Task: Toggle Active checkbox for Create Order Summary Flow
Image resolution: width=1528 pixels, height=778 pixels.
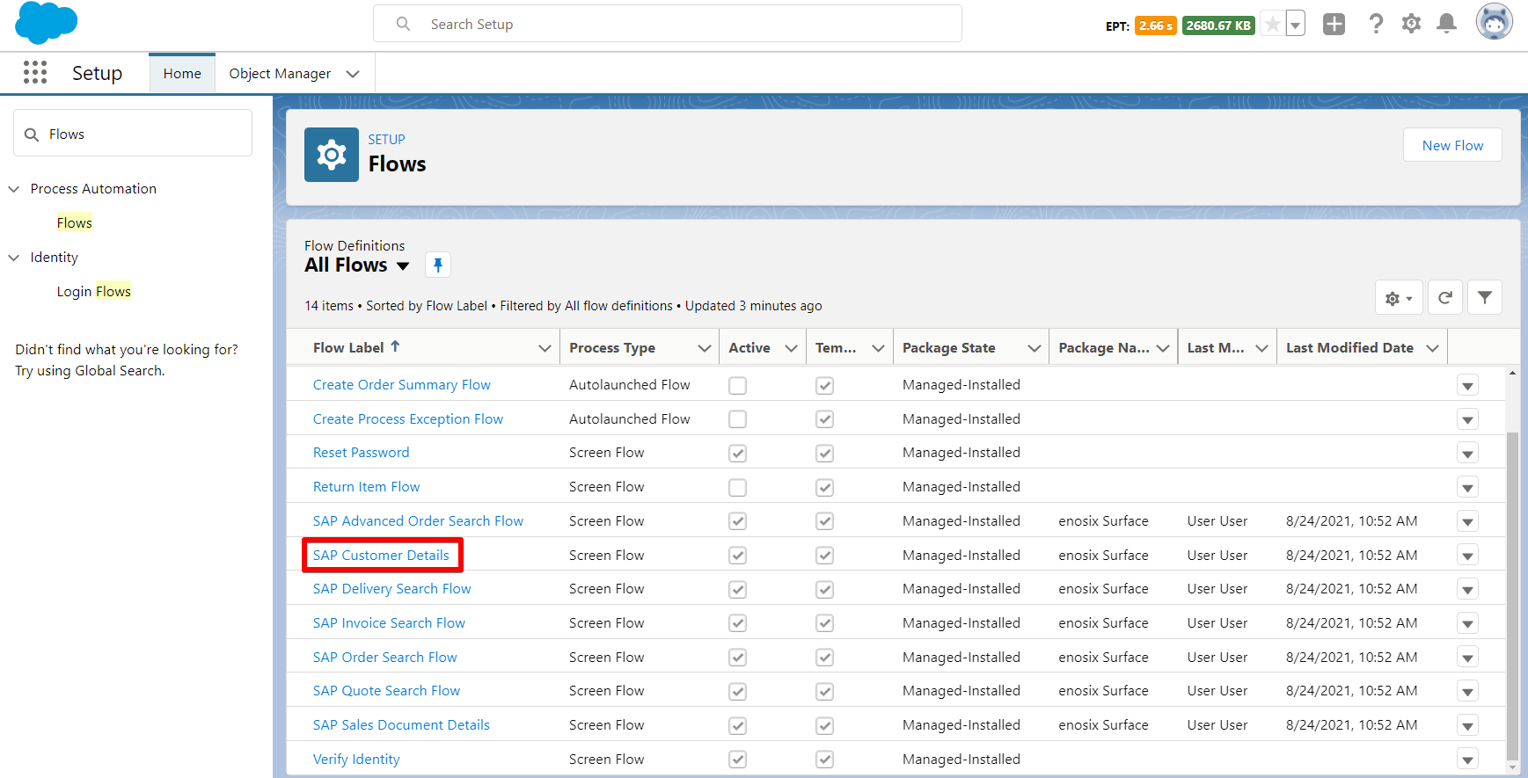Action: click(737, 385)
